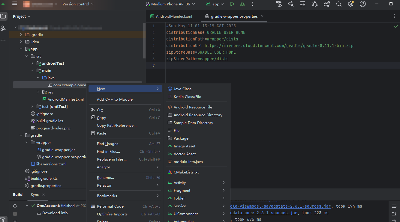Open the Version control menu
This screenshot has width=400, height=222.
[77, 4]
